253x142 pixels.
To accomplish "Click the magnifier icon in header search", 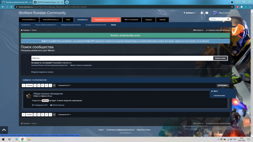I will (x=228, y=19).
